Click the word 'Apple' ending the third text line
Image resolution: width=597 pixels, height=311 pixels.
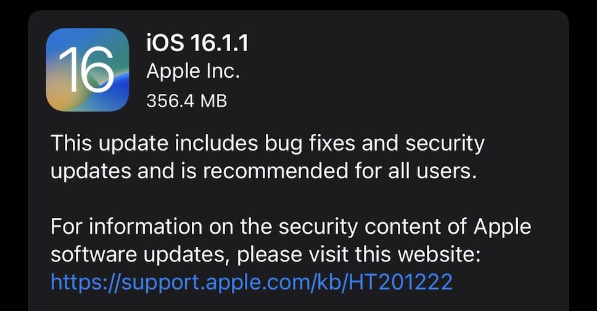coord(502,228)
